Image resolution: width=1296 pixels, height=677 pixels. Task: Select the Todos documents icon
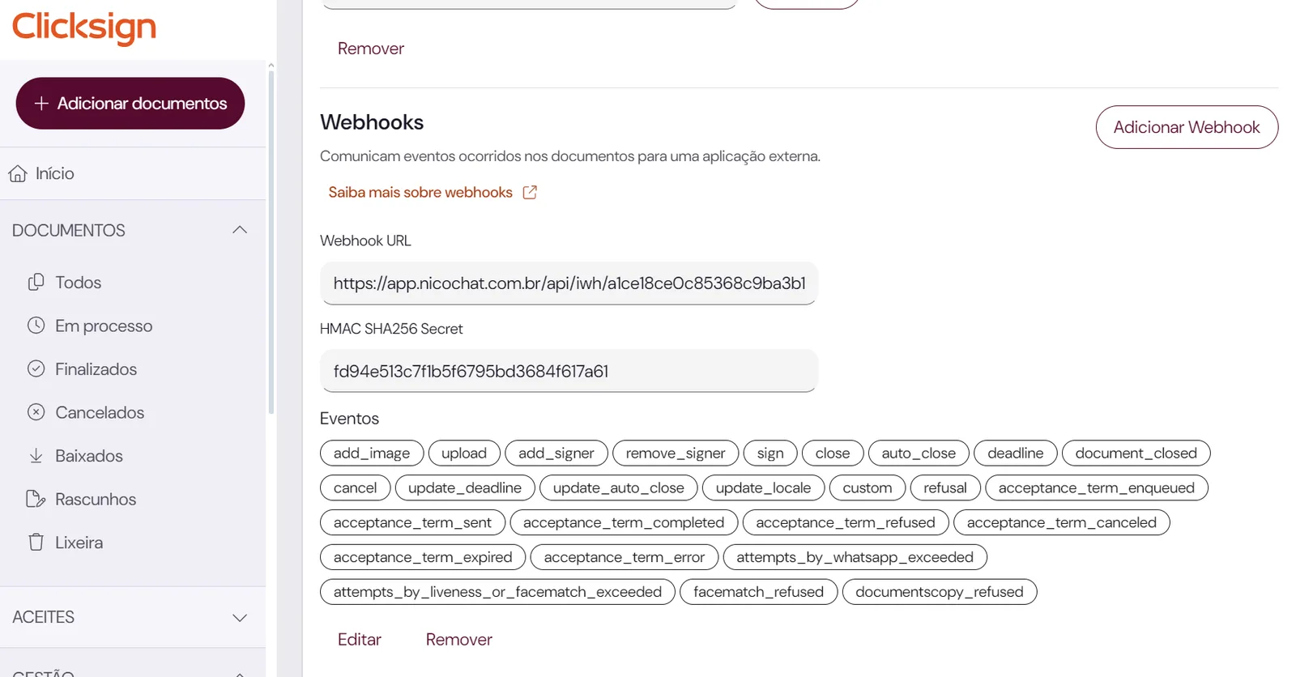coord(36,283)
